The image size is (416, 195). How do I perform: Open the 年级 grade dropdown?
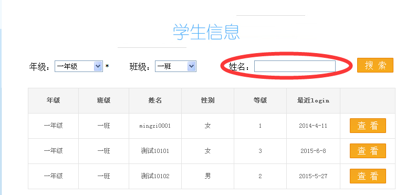(x=79, y=66)
